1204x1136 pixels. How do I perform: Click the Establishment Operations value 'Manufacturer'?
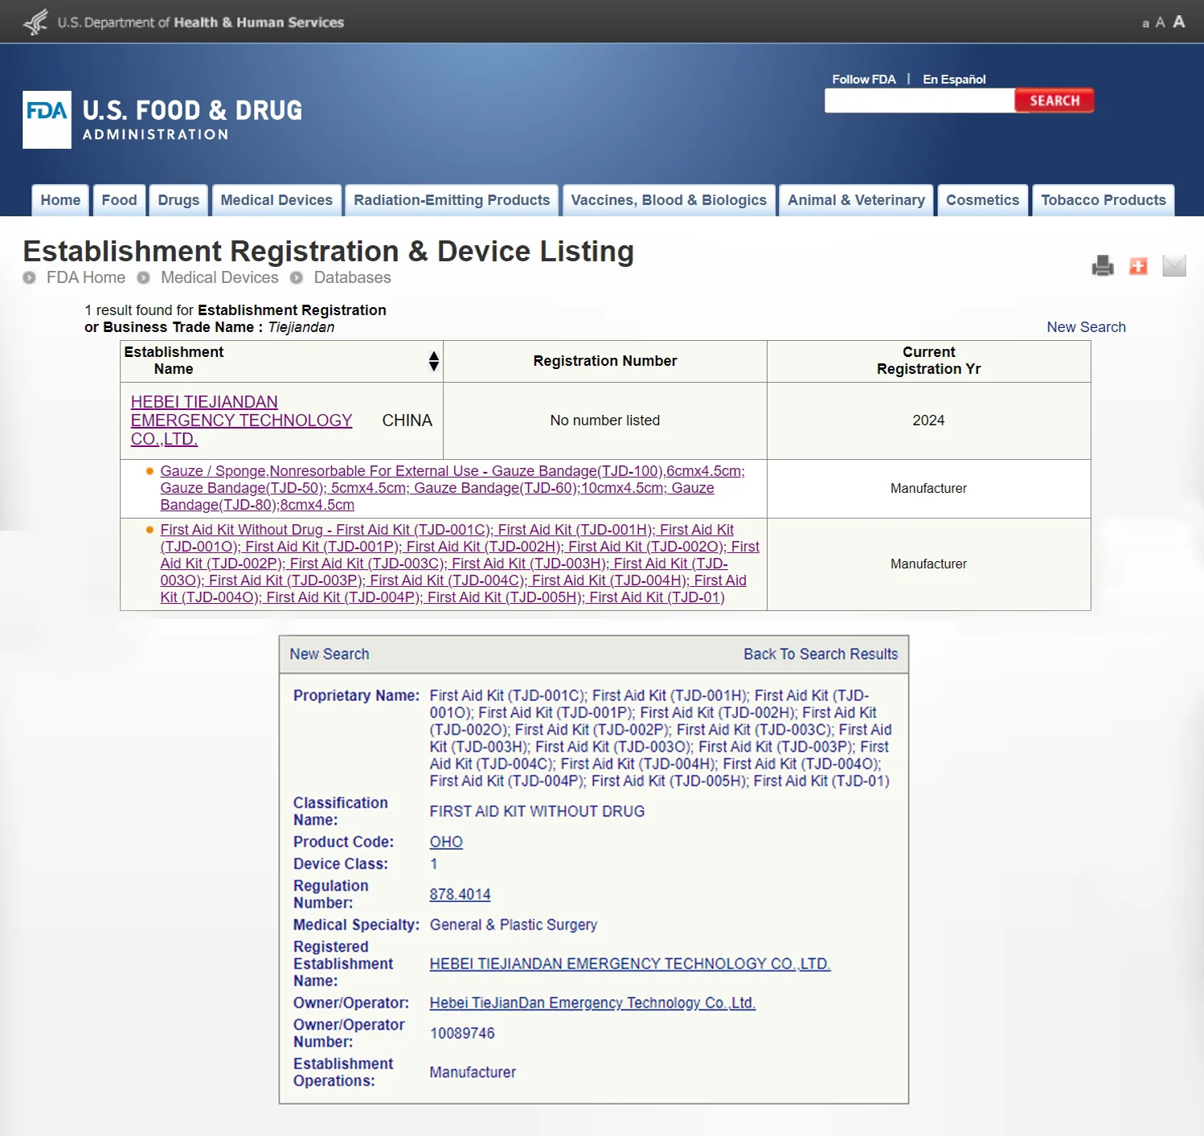(473, 1072)
